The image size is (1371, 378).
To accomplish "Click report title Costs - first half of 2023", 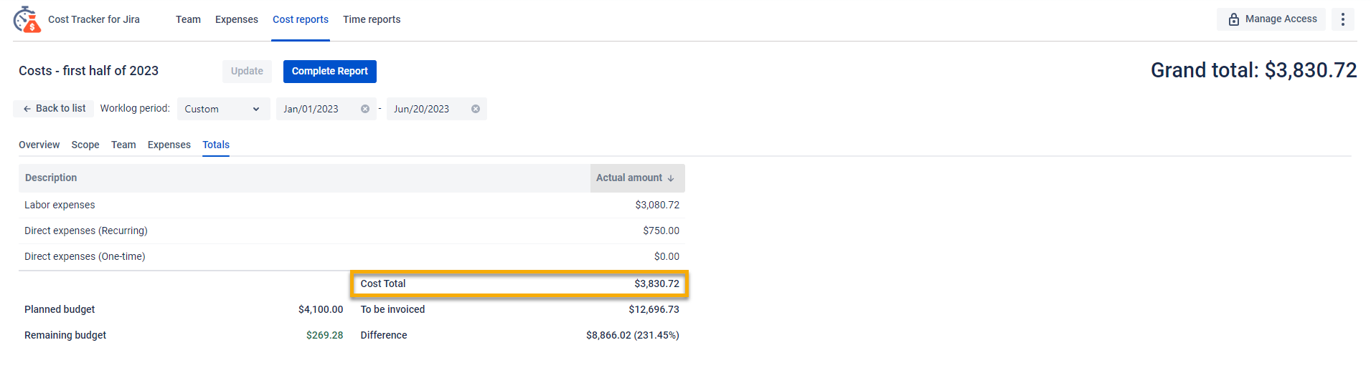I will click(x=88, y=70).
